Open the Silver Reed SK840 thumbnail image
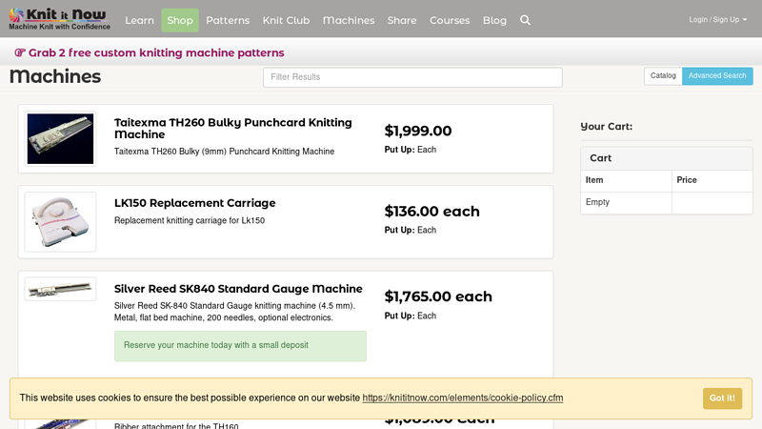Image resolution: width=762 pixels, height=429 pixels. [60, 289]
